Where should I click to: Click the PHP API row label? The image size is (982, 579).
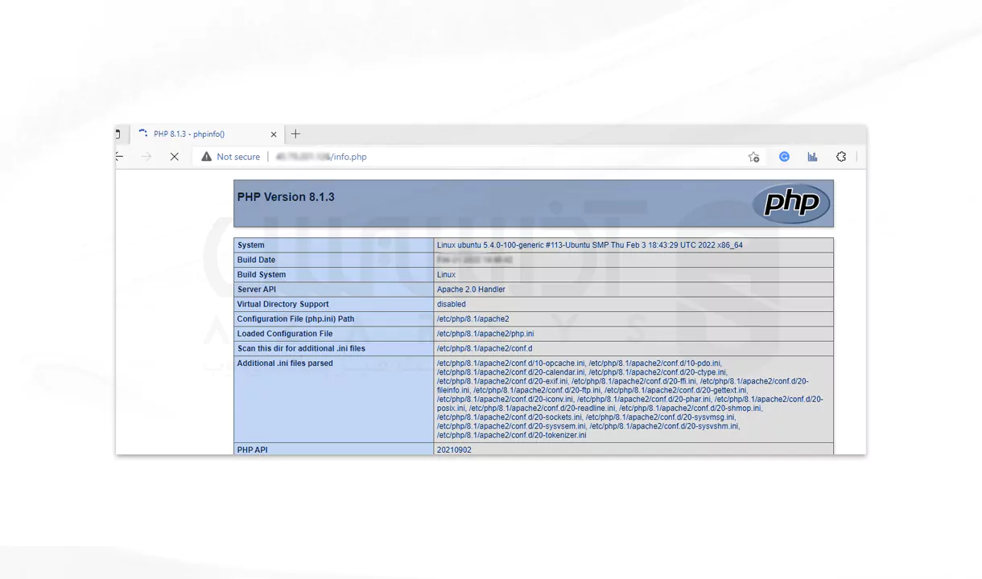[252, 450]
